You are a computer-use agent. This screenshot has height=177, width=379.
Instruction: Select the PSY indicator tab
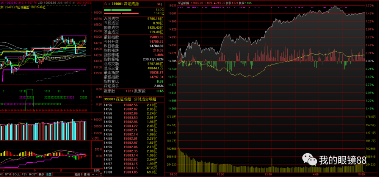pyautogui.click(x=24, y=174)
